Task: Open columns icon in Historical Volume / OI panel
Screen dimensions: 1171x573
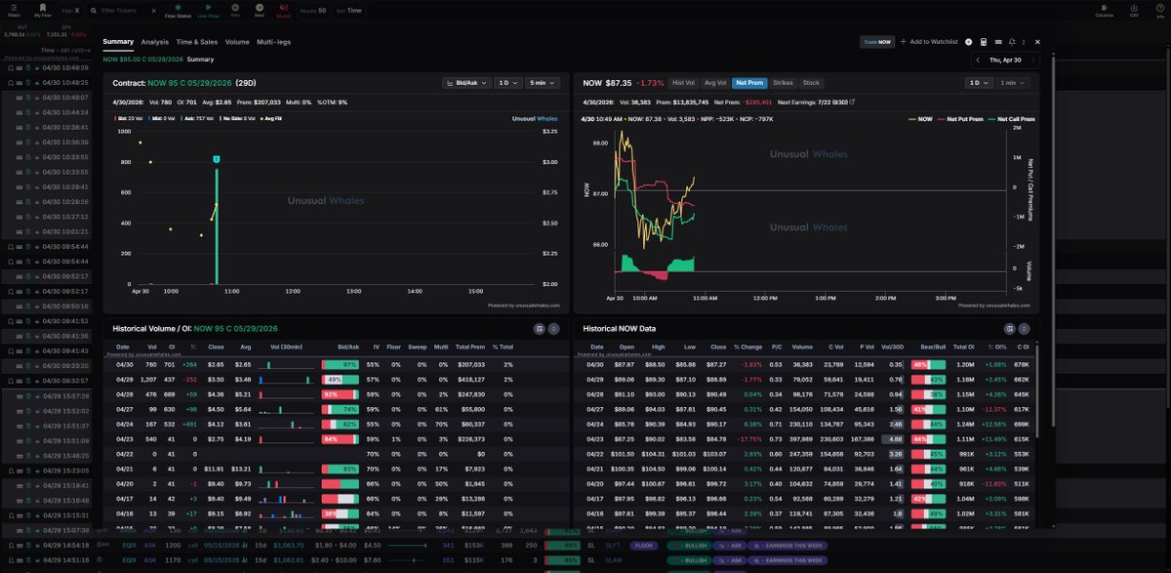Action: click(x=540, y=329)
